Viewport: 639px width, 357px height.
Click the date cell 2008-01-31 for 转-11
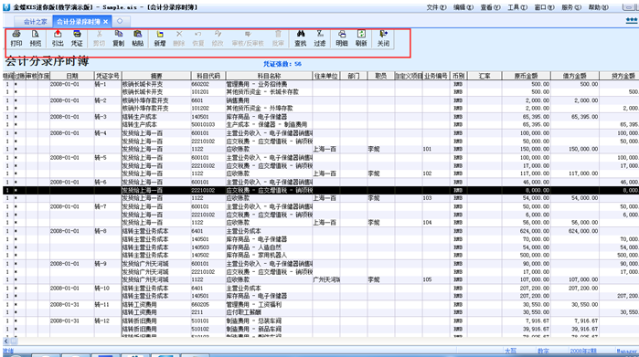(x=64, y=304)
